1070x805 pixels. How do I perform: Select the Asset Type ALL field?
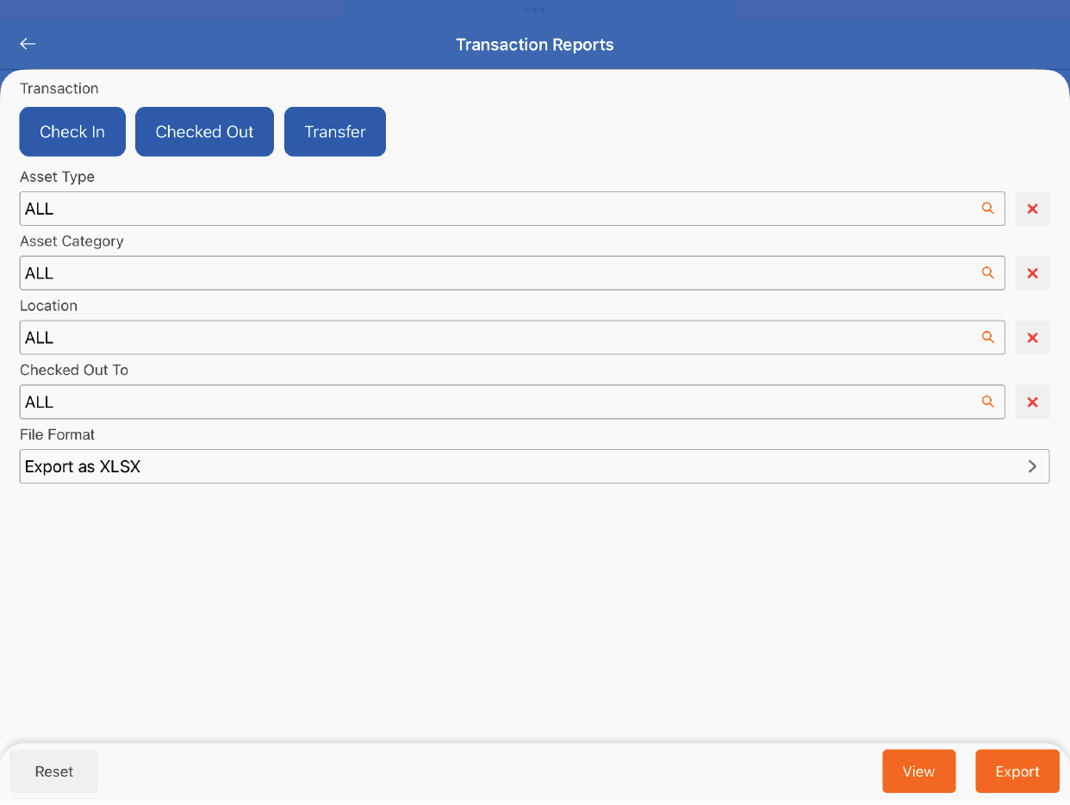tap(512, 209)
